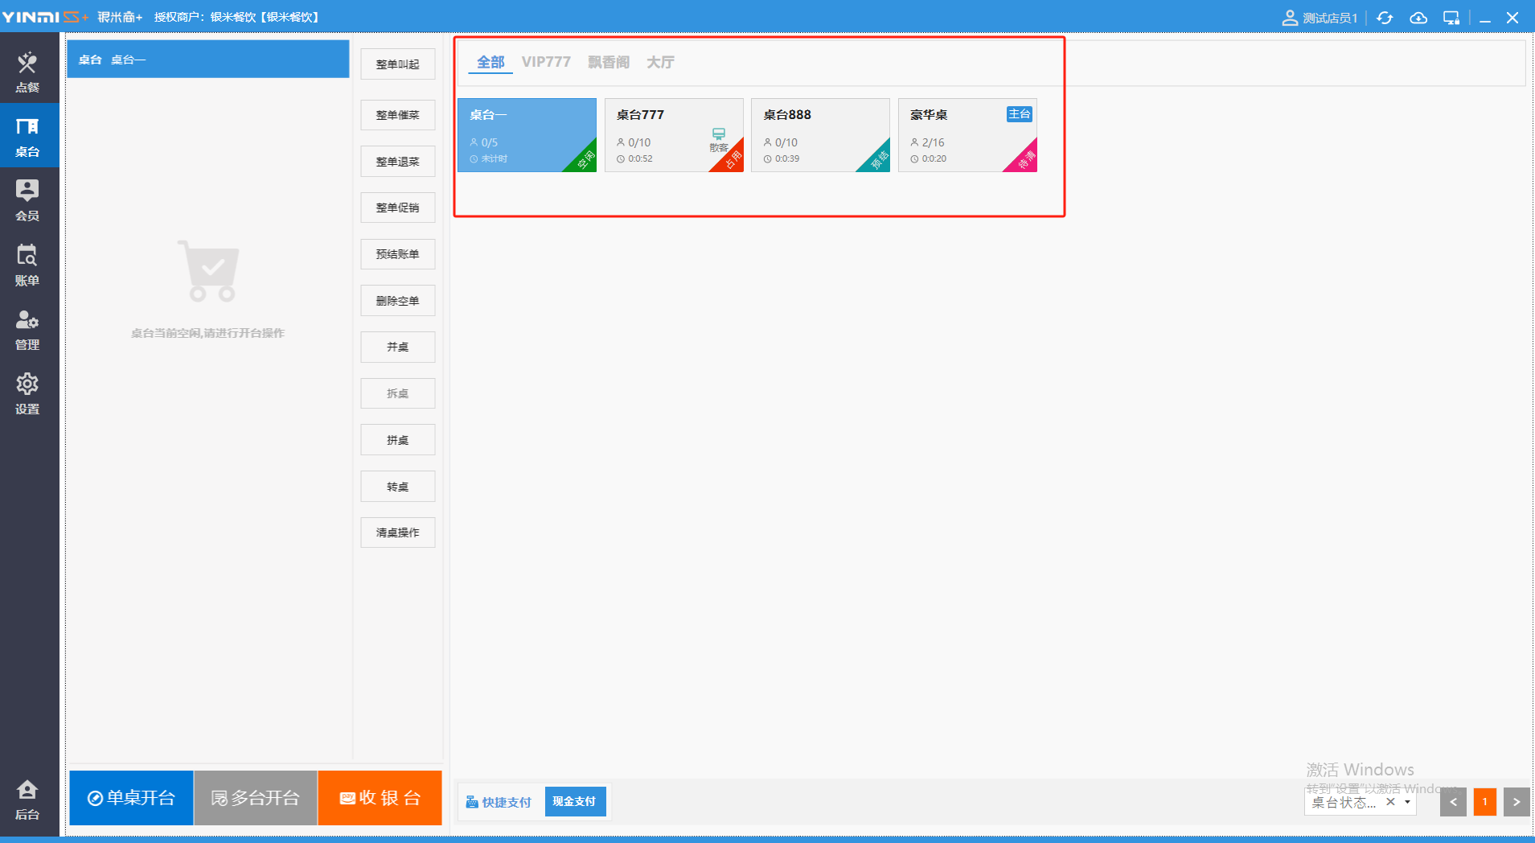
Task: Click the cloud download icon in title bar
Action: click(x=1418, y=18)
